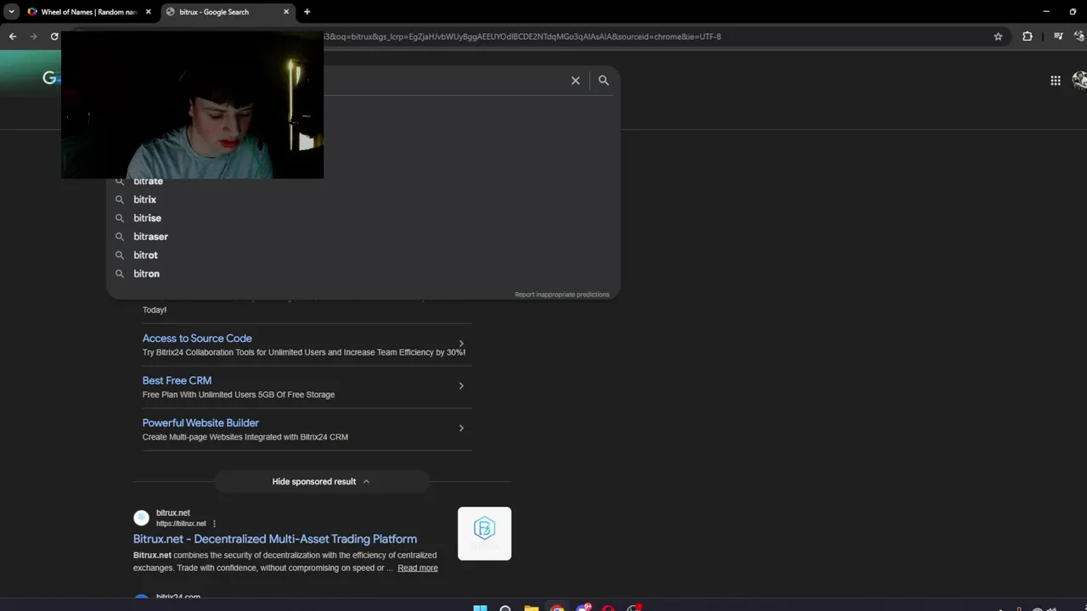This screenshot has width=1087, height=611.
Task: Click Report inappropriate predictions
Action: point(562,294)
